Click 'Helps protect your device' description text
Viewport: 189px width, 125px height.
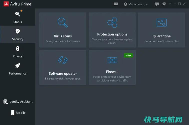click(x=112, y=78)
